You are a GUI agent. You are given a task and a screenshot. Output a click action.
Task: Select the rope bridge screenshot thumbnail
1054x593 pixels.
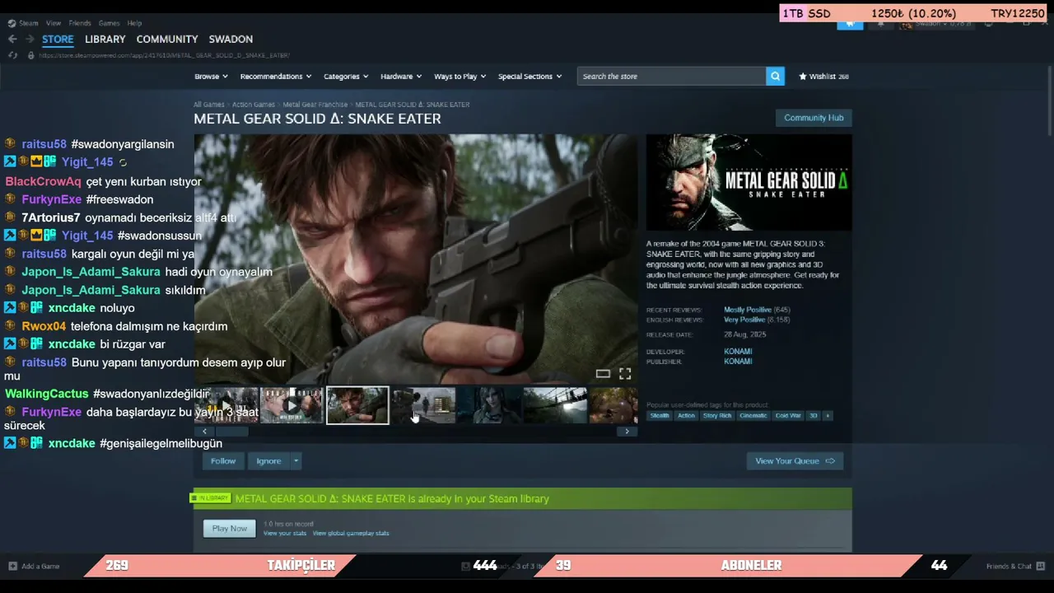(x=555, y=405)
